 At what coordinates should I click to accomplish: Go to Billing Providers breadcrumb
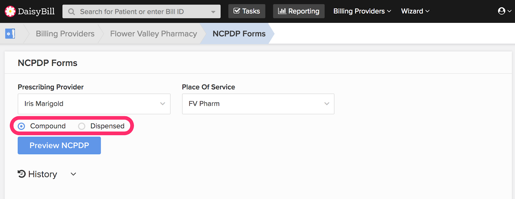tap(65, 34)
